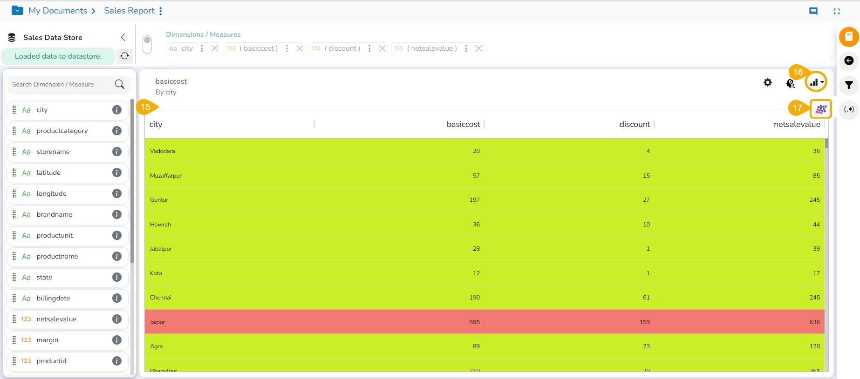Collapse the Sales Data Store panel
The width and height of the screenshot is (860, 379).
pos(123,37)
